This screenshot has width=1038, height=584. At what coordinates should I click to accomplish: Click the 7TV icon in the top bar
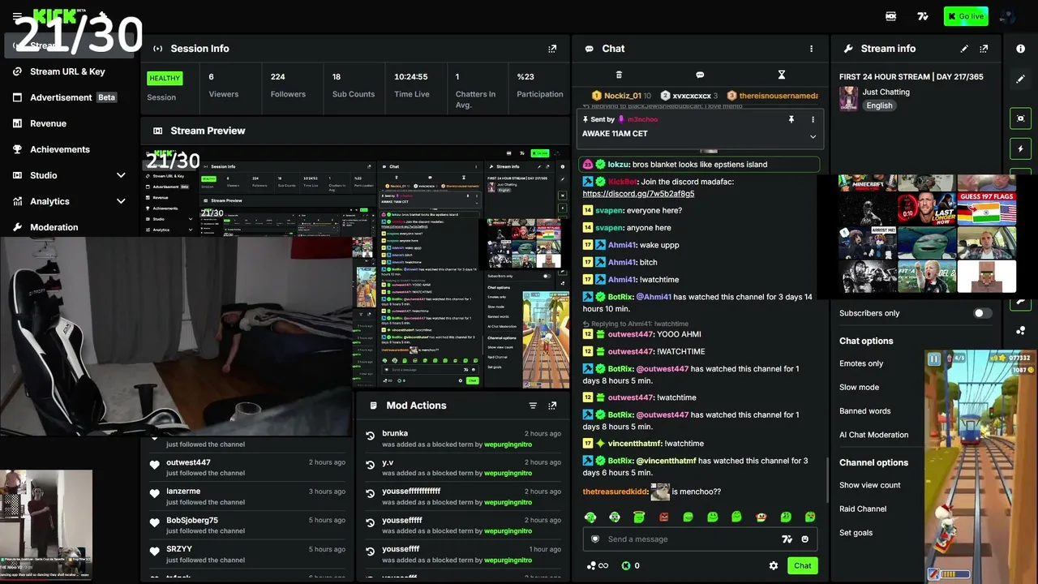(923, 16)
